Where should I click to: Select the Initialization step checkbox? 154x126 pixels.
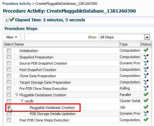click(9, 50)
